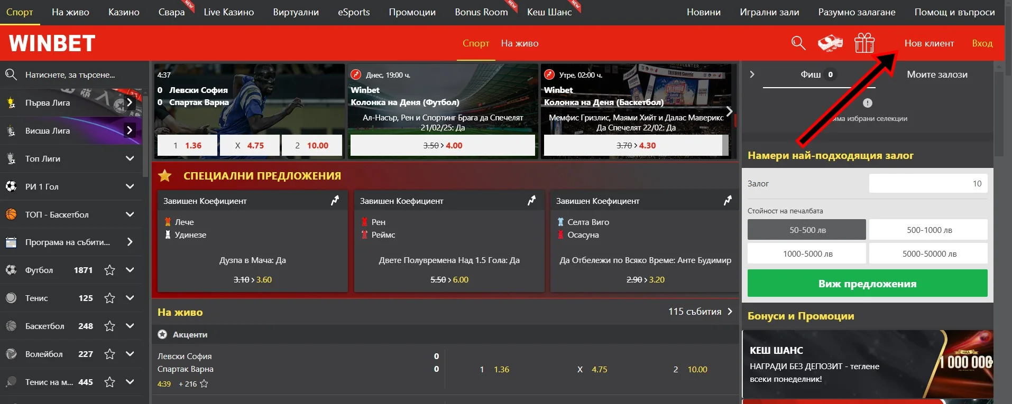The height and width of the screenshot is (404, 1012).
Task: Click the Натиснете, за търсене search field
Action: (71, 74)
